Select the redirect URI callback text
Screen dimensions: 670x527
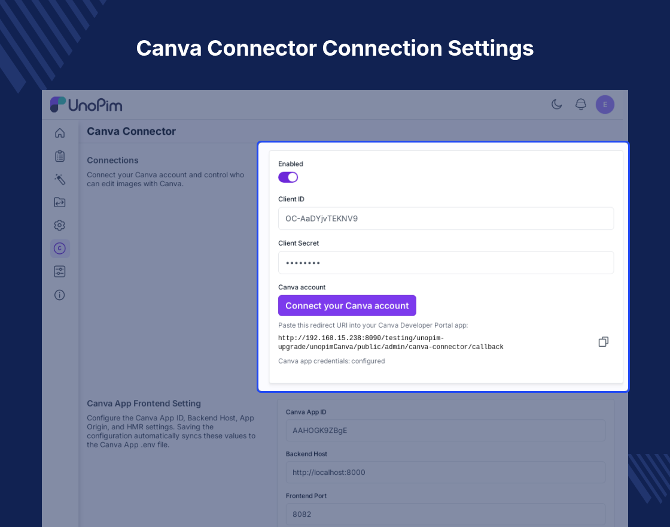[x=391, y=343]
